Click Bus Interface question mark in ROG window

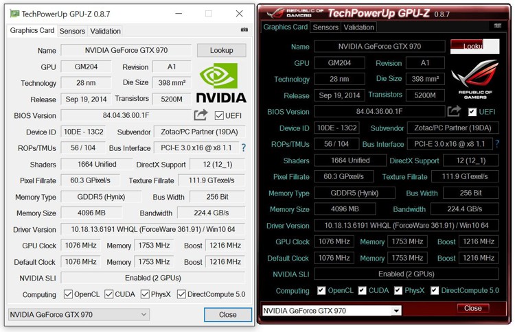pyautogui.click(x=497, y=143)
